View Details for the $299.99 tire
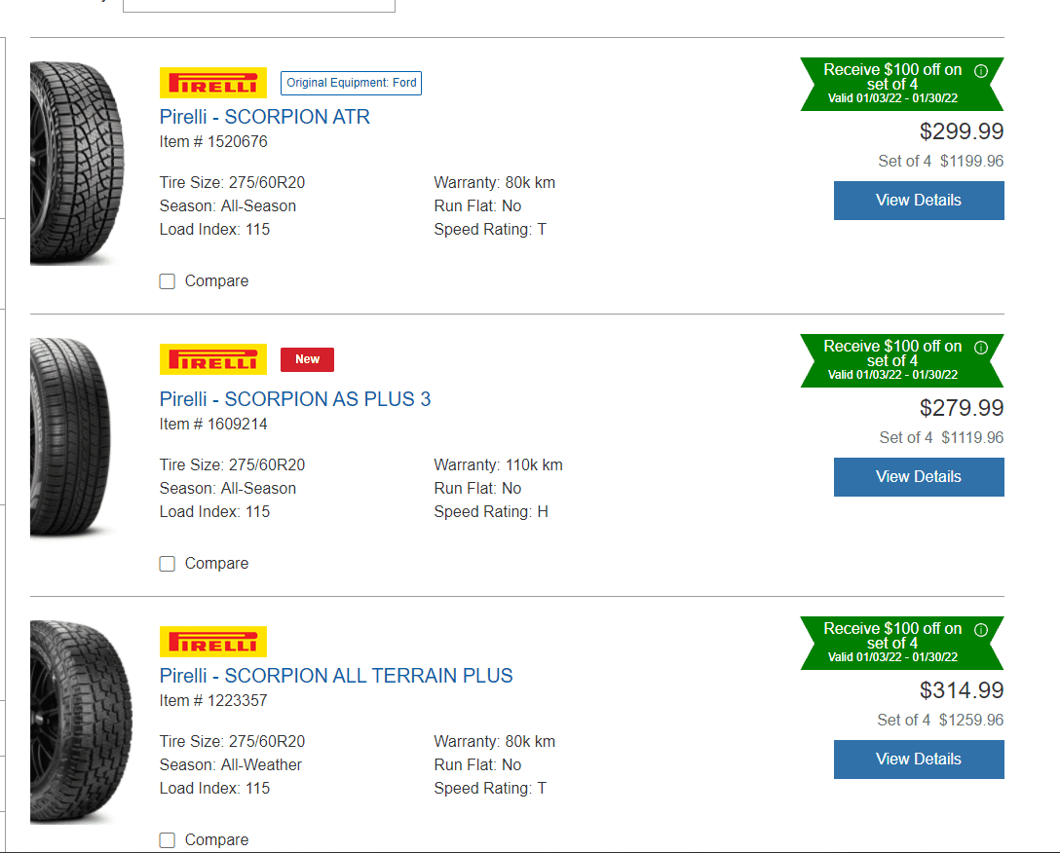The image size is (1060, 853). coord(919,201)
